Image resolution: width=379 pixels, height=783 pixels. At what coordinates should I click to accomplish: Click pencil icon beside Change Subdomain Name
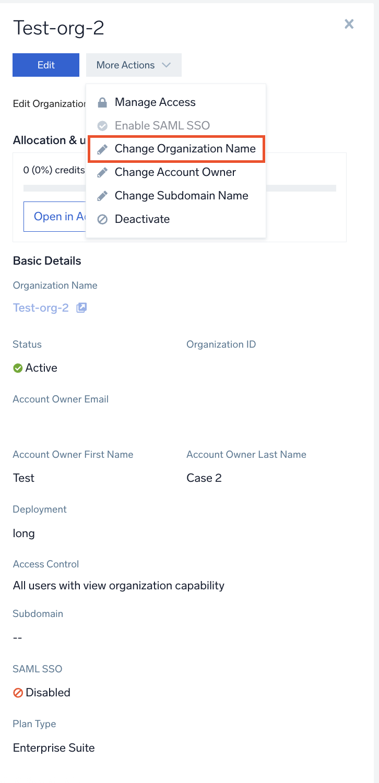click(103, 196)
